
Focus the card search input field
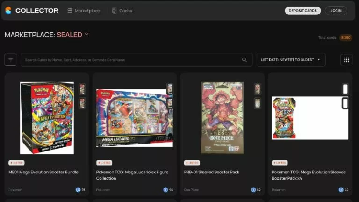[x=136, y=60]
